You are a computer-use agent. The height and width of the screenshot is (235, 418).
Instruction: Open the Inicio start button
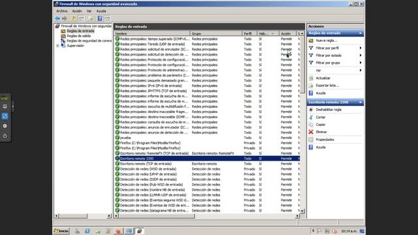pos(61,231)
